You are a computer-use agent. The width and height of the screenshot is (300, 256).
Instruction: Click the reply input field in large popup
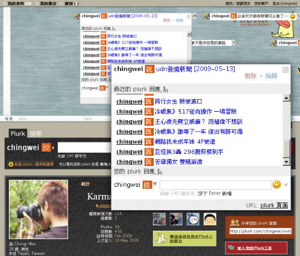click(215, 185)
